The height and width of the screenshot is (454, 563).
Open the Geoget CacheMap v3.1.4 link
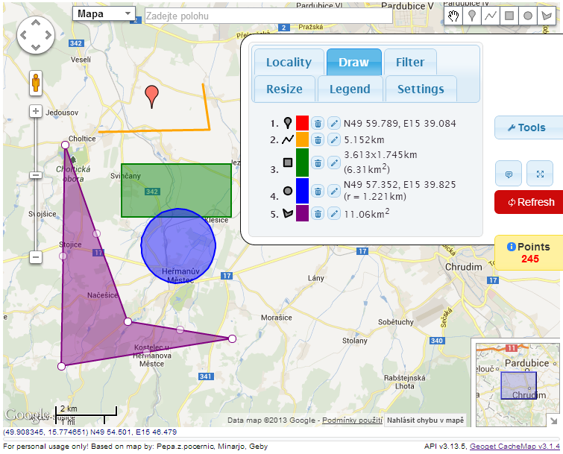pos(515,447)
